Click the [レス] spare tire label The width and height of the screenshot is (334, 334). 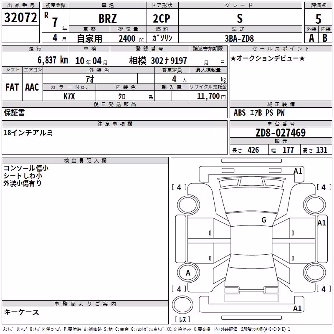click(182, 319)
